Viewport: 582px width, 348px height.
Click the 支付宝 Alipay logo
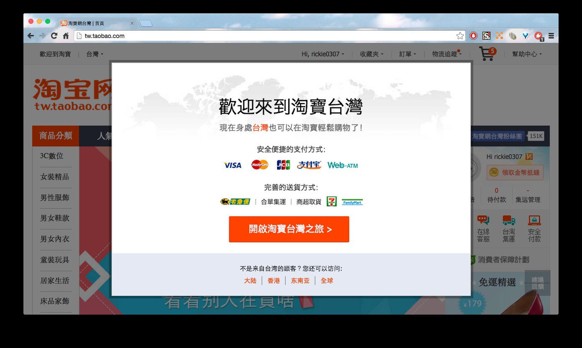(x=309, y=165)
